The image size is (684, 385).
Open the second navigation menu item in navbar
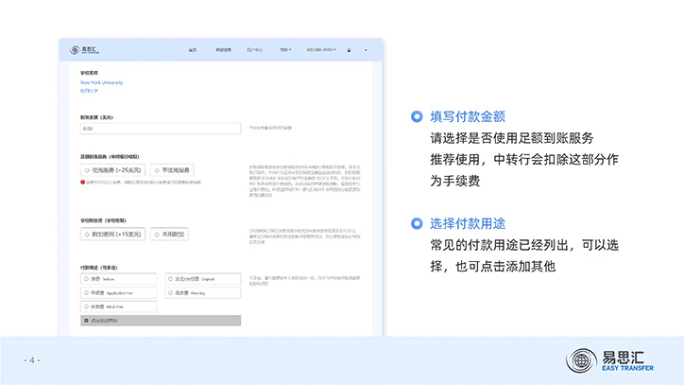point(223,49)
